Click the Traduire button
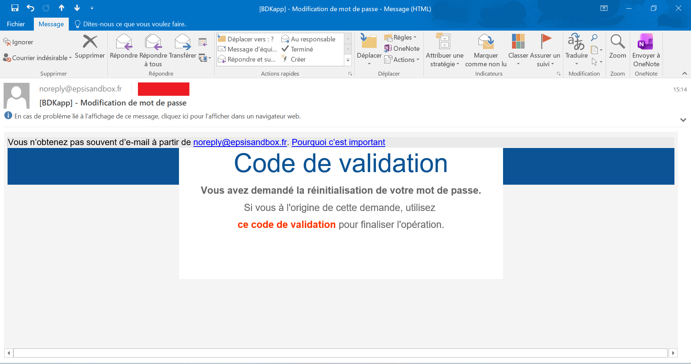The image size is (691, 364). 576,50
